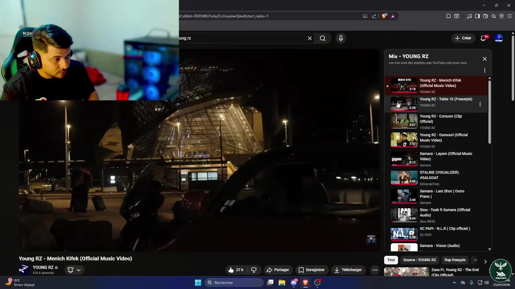This screenshot has width=515, height=289.
Task: Click the Brave Rewards triangle icon
Action: [393, 16]
